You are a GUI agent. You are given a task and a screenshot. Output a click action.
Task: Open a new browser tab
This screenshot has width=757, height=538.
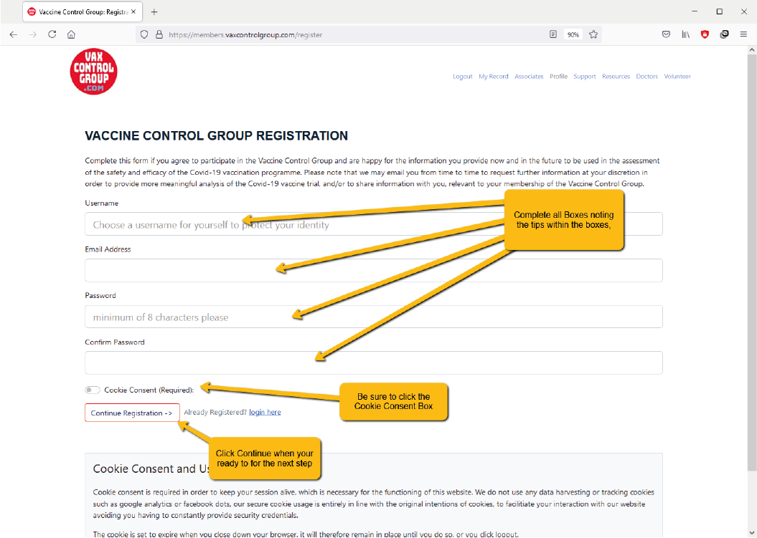coord(154,12)
